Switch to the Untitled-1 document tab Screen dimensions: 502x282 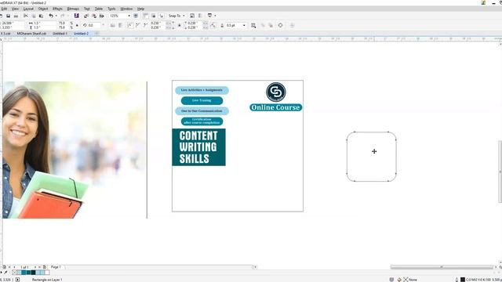[60, 33]
